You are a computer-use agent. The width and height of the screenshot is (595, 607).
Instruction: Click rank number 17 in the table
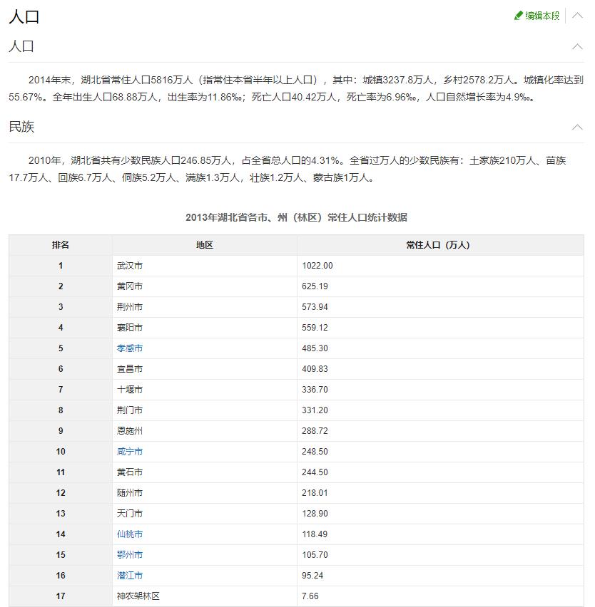pos(61,596)
